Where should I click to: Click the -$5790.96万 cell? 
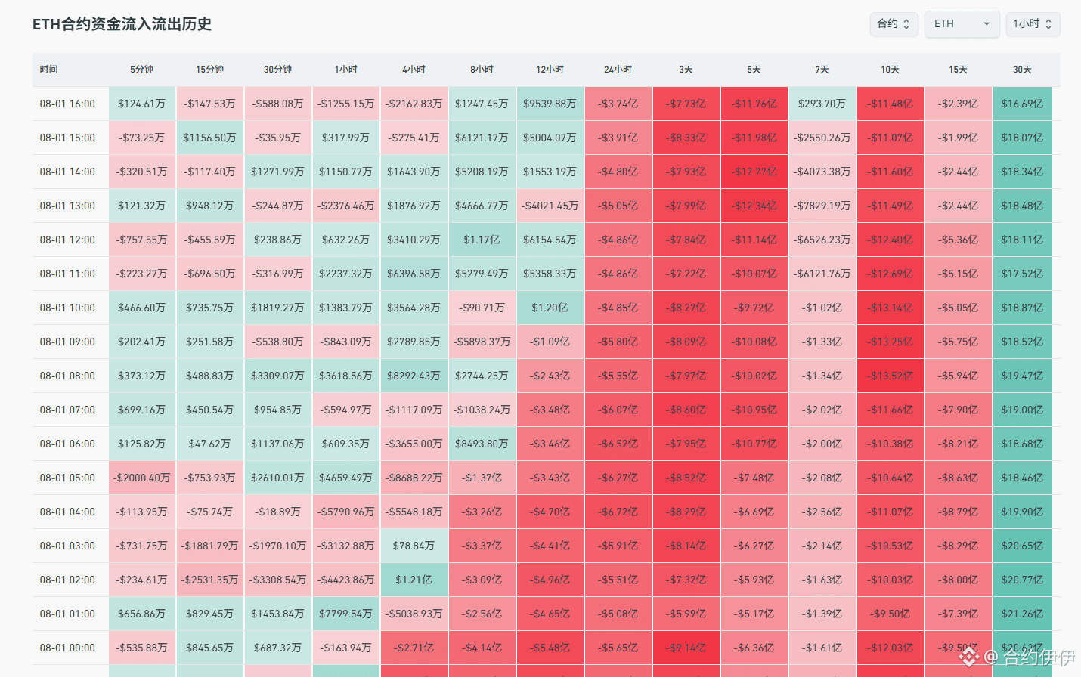346,512
